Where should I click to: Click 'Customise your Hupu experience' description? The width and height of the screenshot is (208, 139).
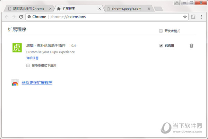[x=51, y=52]
